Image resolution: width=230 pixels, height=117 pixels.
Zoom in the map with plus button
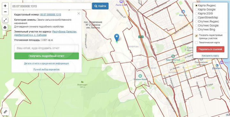point(5,6)
